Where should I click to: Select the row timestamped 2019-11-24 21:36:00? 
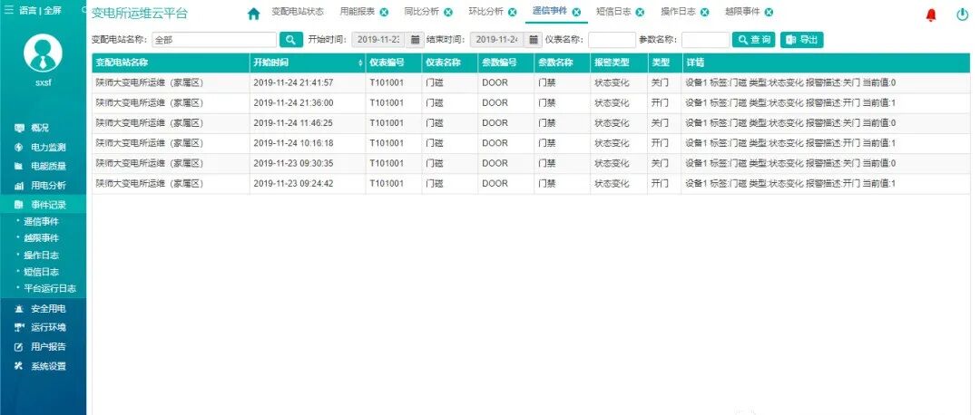click(531, 103)
